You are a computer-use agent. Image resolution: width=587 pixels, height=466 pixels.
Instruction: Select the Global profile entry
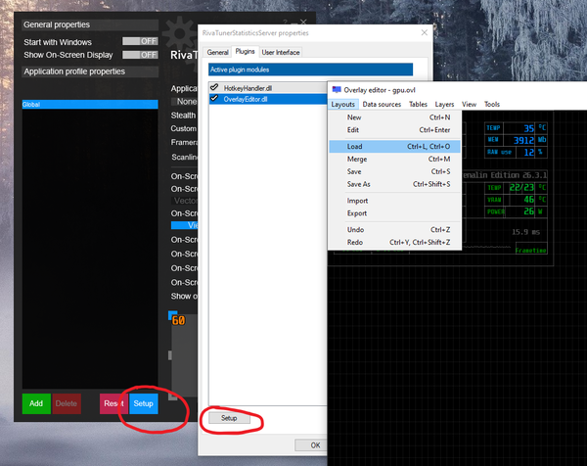click(x=90, y=104)
